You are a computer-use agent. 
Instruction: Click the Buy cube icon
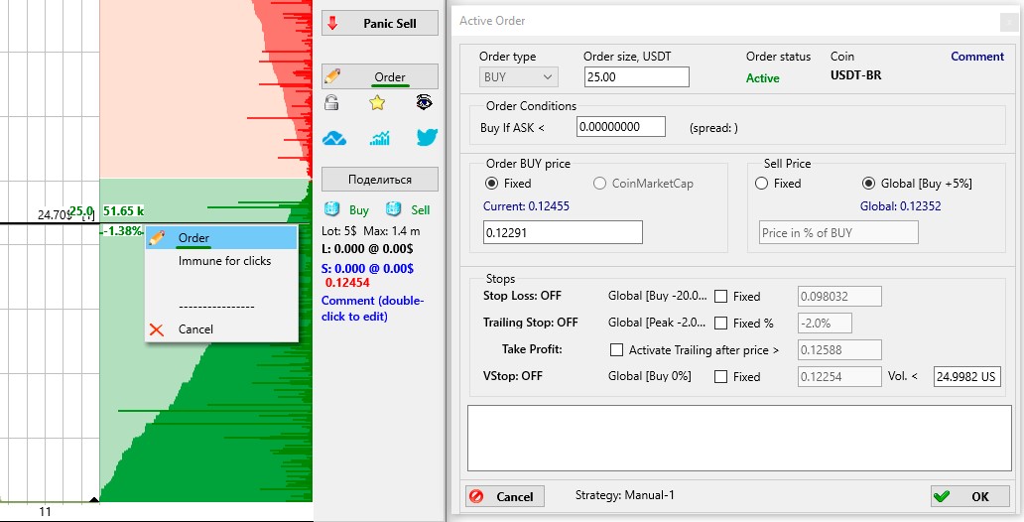coord(332,209)
